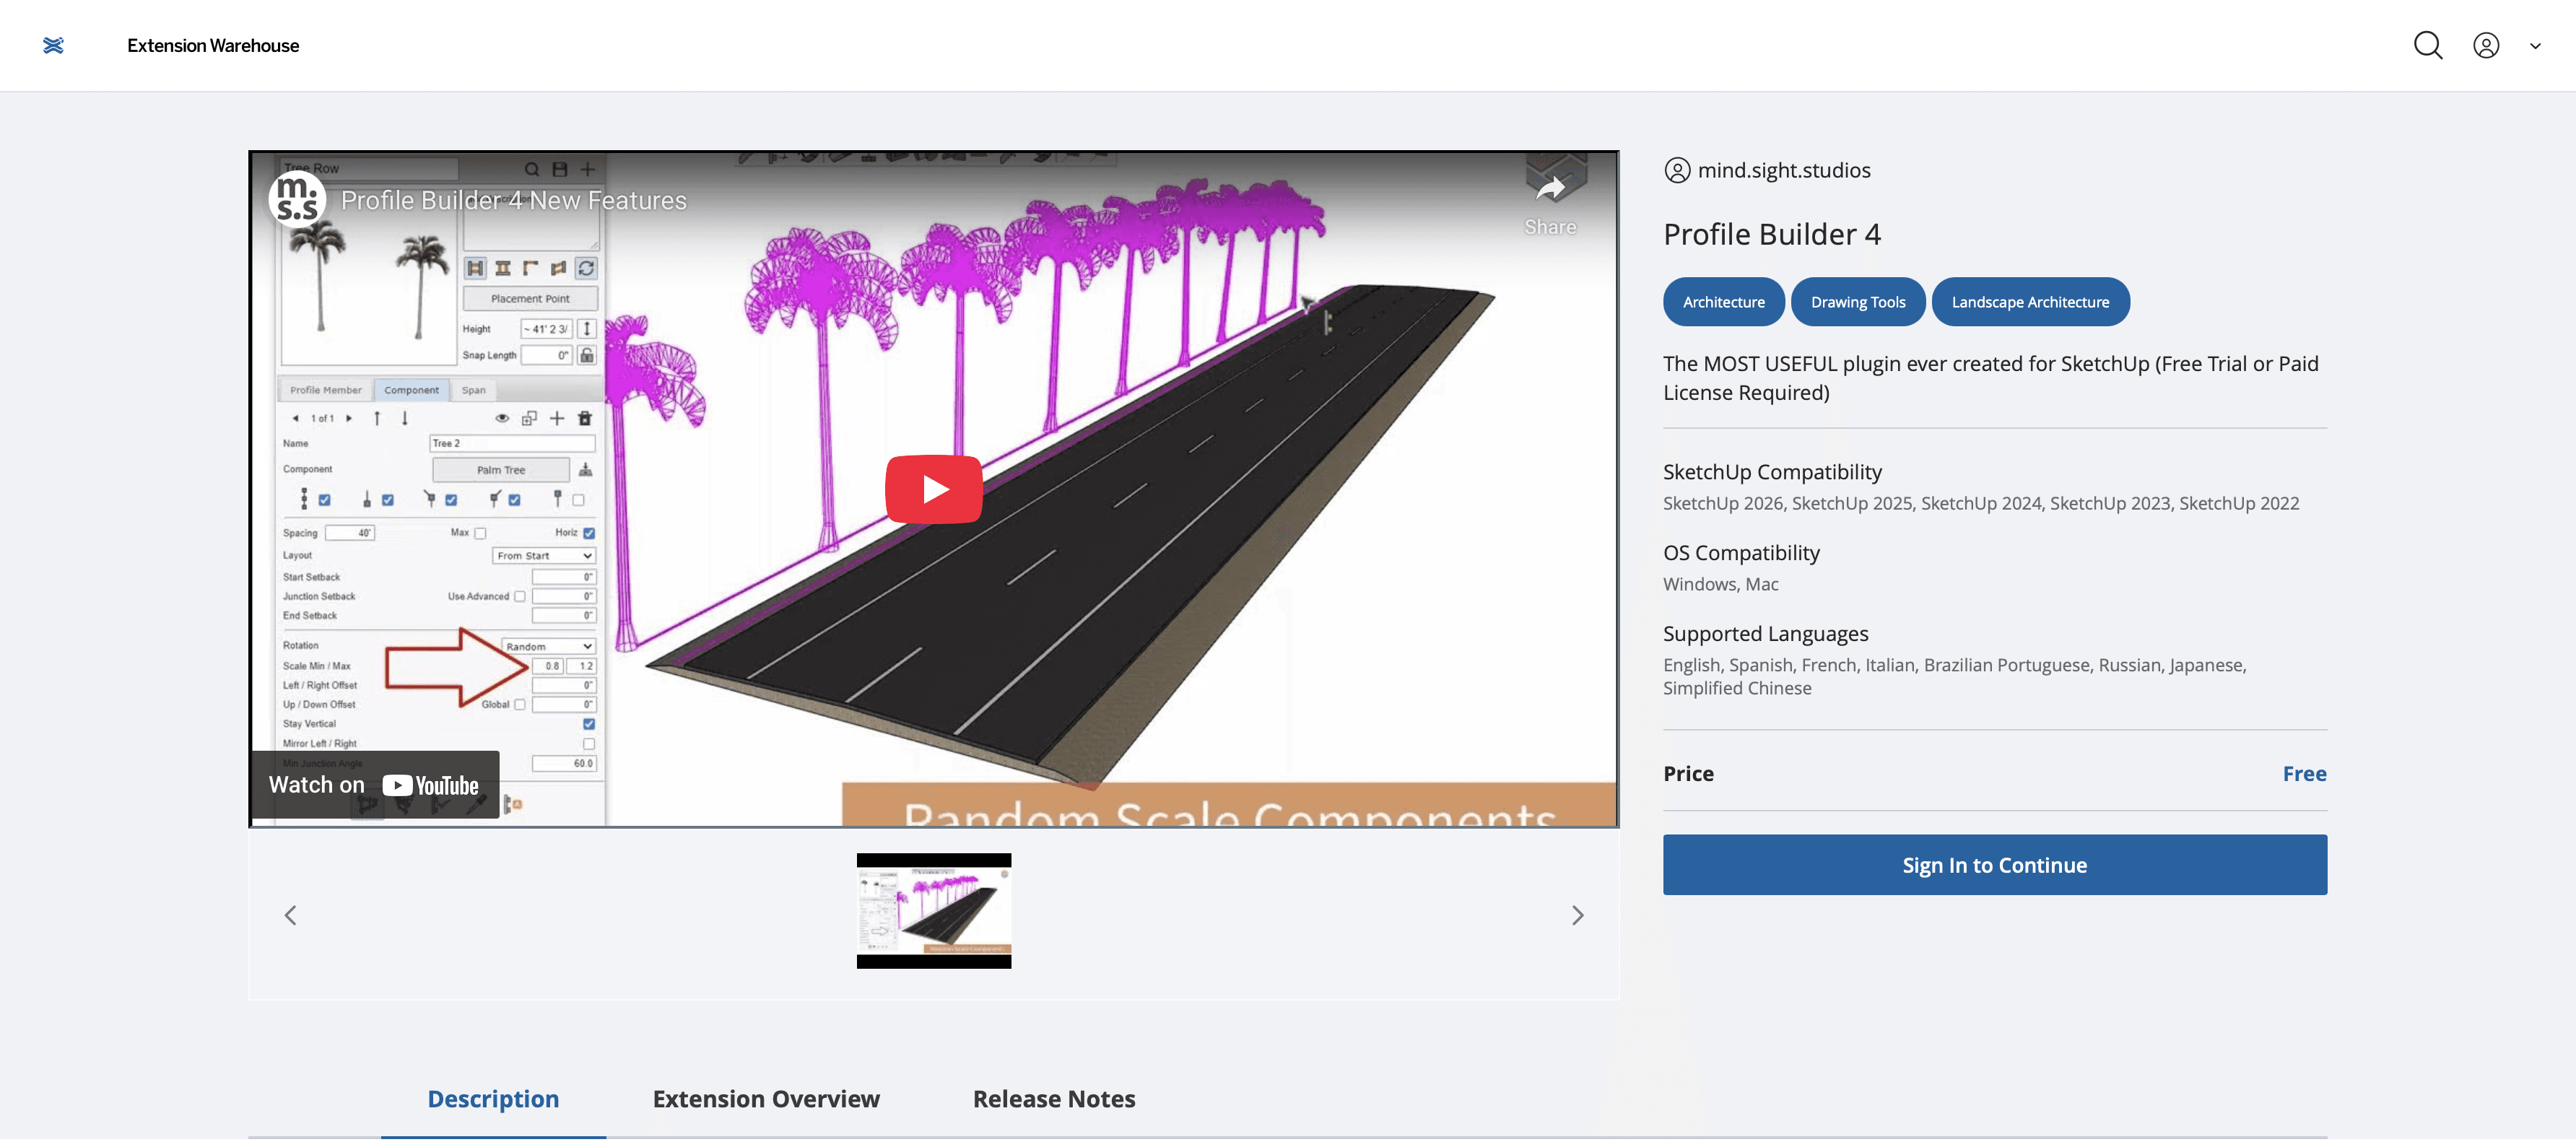Select the video thumbnail in carousel

point(933,910)
